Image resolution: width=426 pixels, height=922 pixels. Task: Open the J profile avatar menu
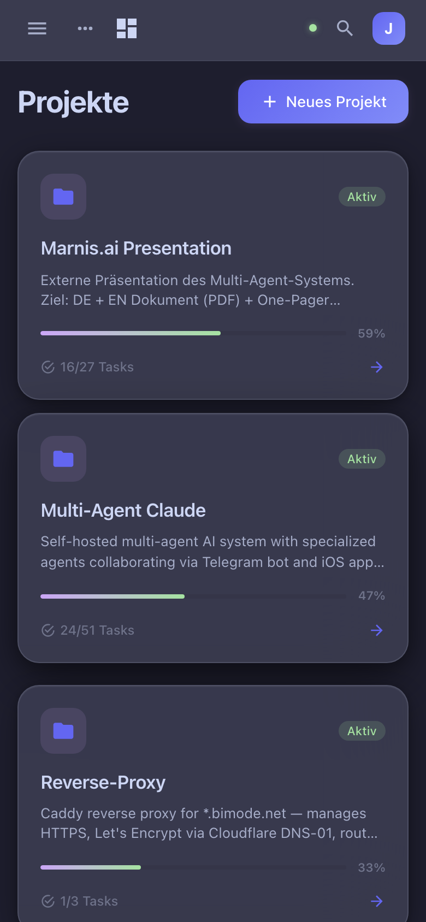388,28
